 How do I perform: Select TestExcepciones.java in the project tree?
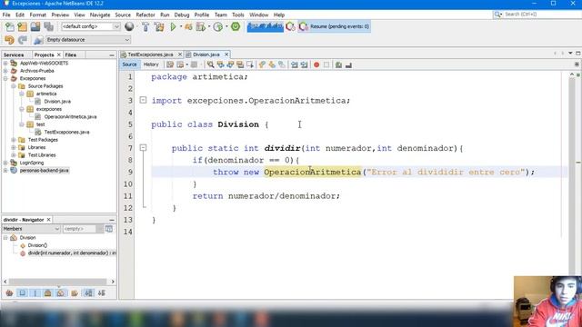66,132
